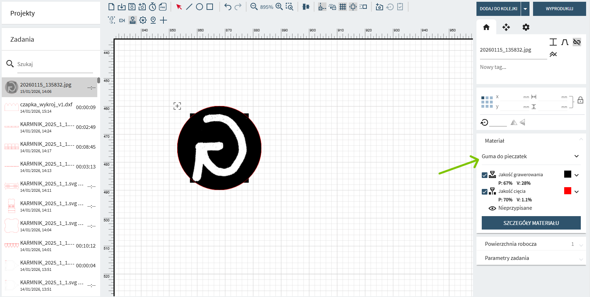Activate the stamp mode icon

(x=132, y=20)
